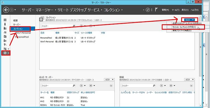This screenshot has height=108, width=210.
Task: Select the file and storage services icon
Action: point(5,49)
